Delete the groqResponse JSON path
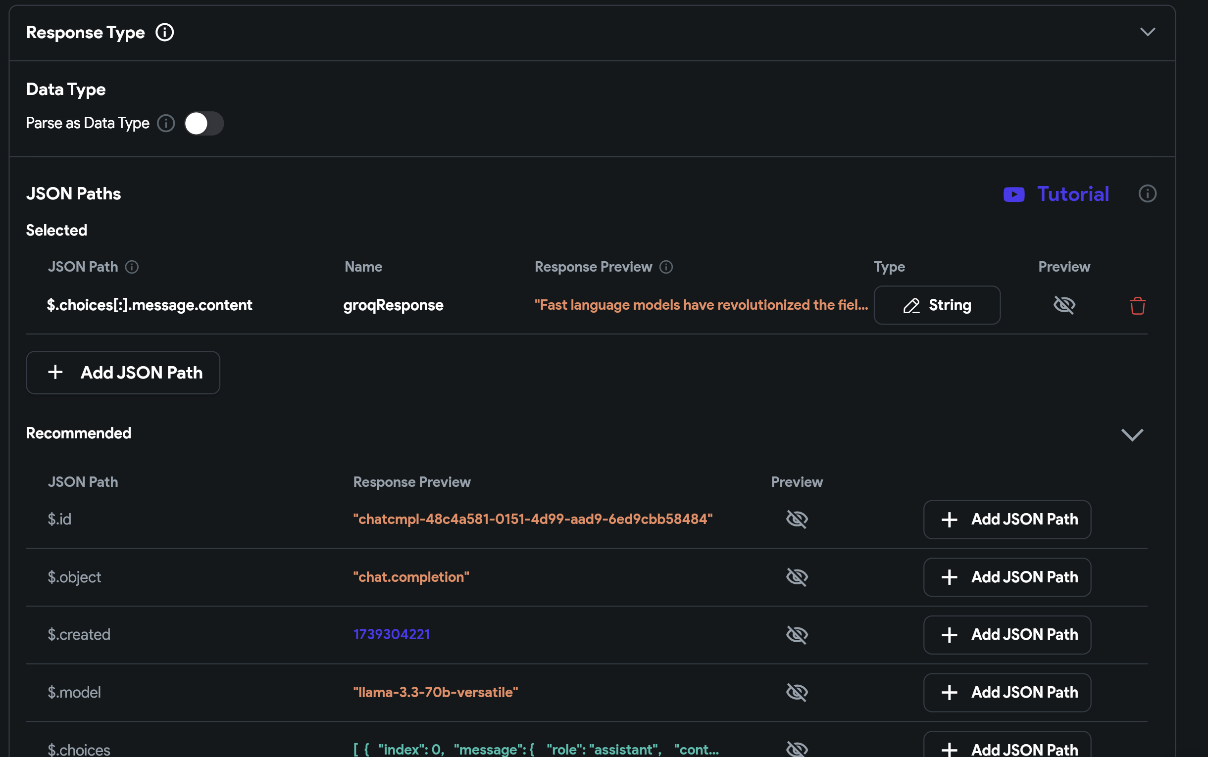 pos(1137,305)
